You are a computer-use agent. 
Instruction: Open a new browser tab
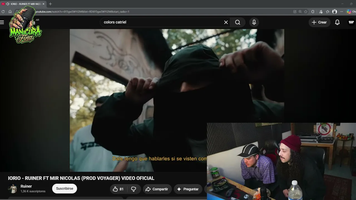point(50,4)
